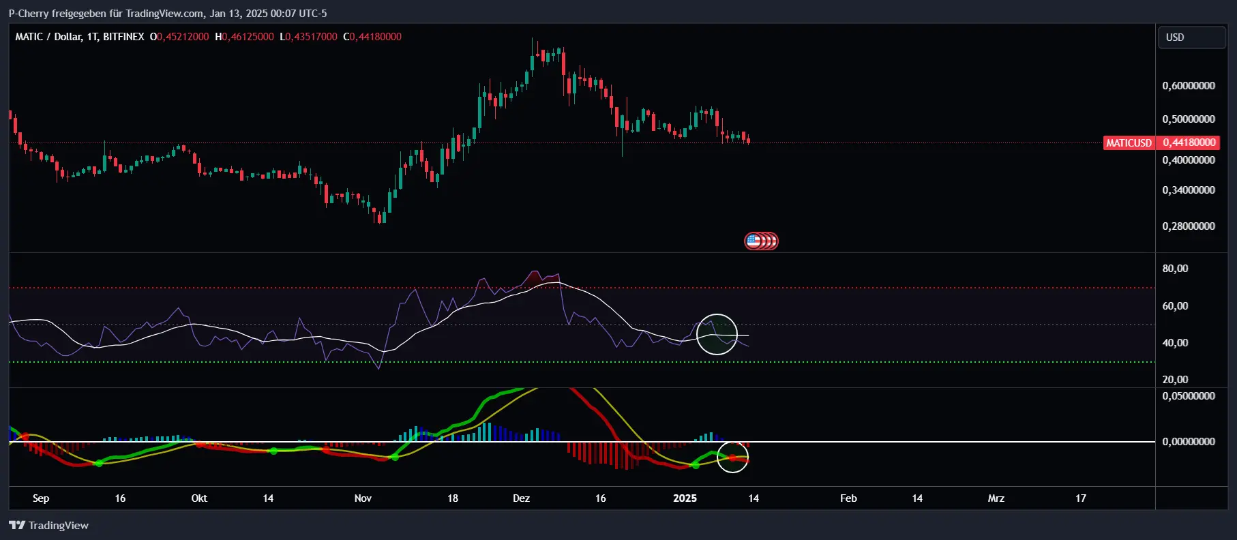Click the RSI 60,00 axis label
The width and height of the screenshot is (1237, 540).
tap(1175, 306)
